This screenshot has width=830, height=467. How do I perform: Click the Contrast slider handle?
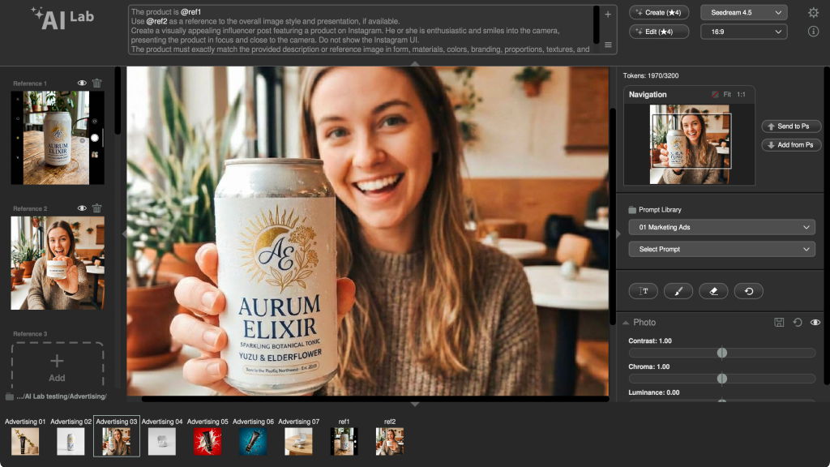722,353
